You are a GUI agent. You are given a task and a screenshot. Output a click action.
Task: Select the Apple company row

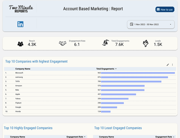click(90, 94)
